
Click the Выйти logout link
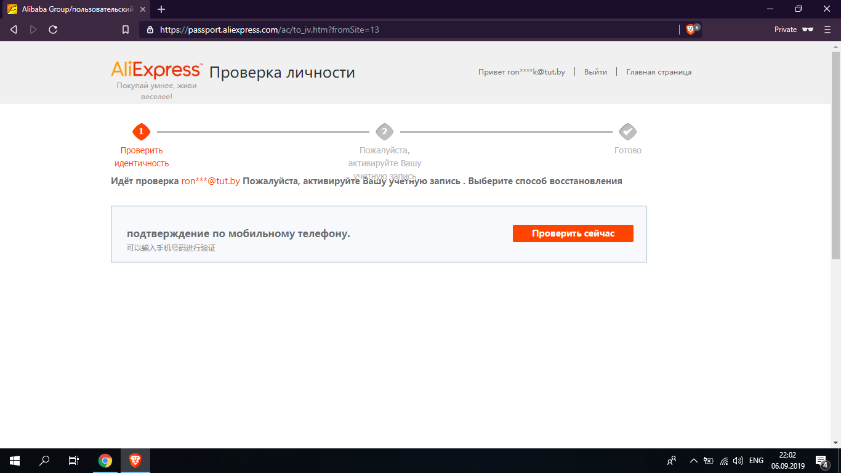(595, 72)
